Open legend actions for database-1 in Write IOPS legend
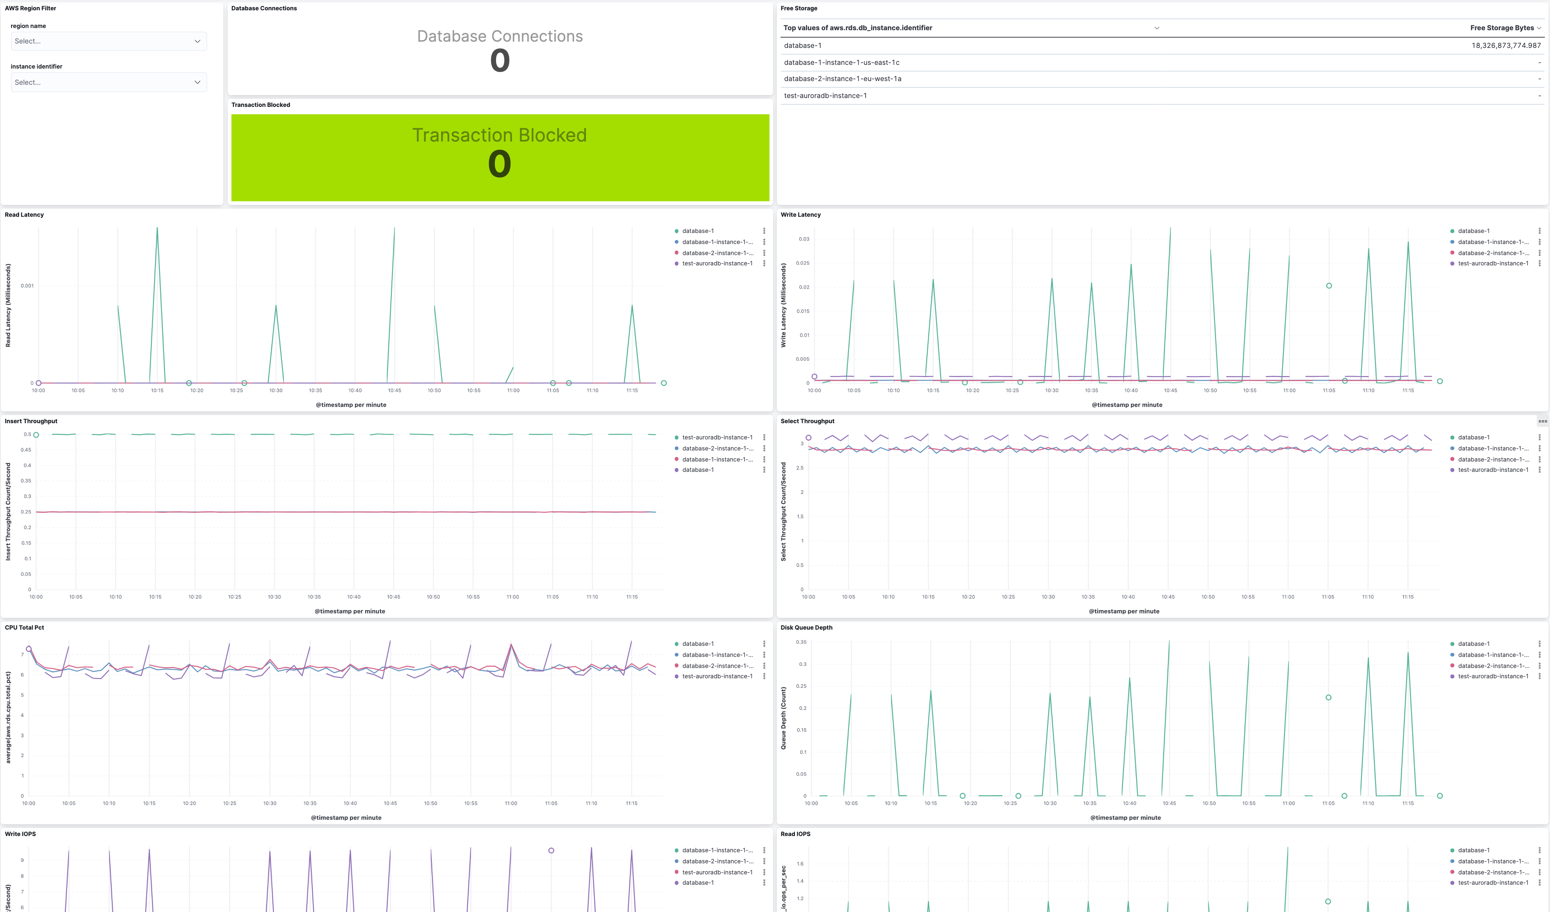This screenshot has height=912, width=1550. point(765,883)
